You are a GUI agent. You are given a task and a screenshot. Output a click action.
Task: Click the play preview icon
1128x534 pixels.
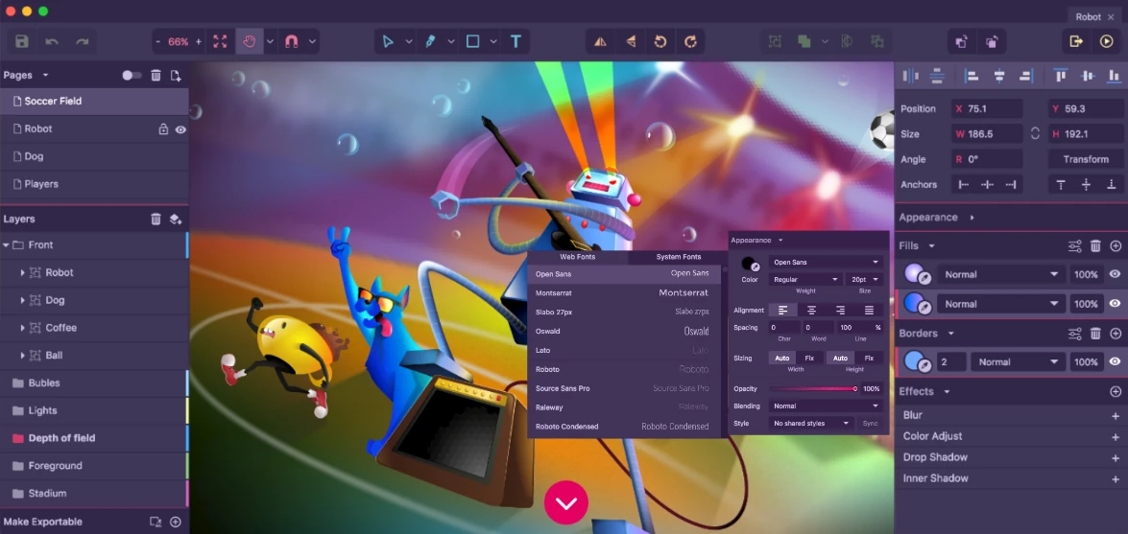1107,41
